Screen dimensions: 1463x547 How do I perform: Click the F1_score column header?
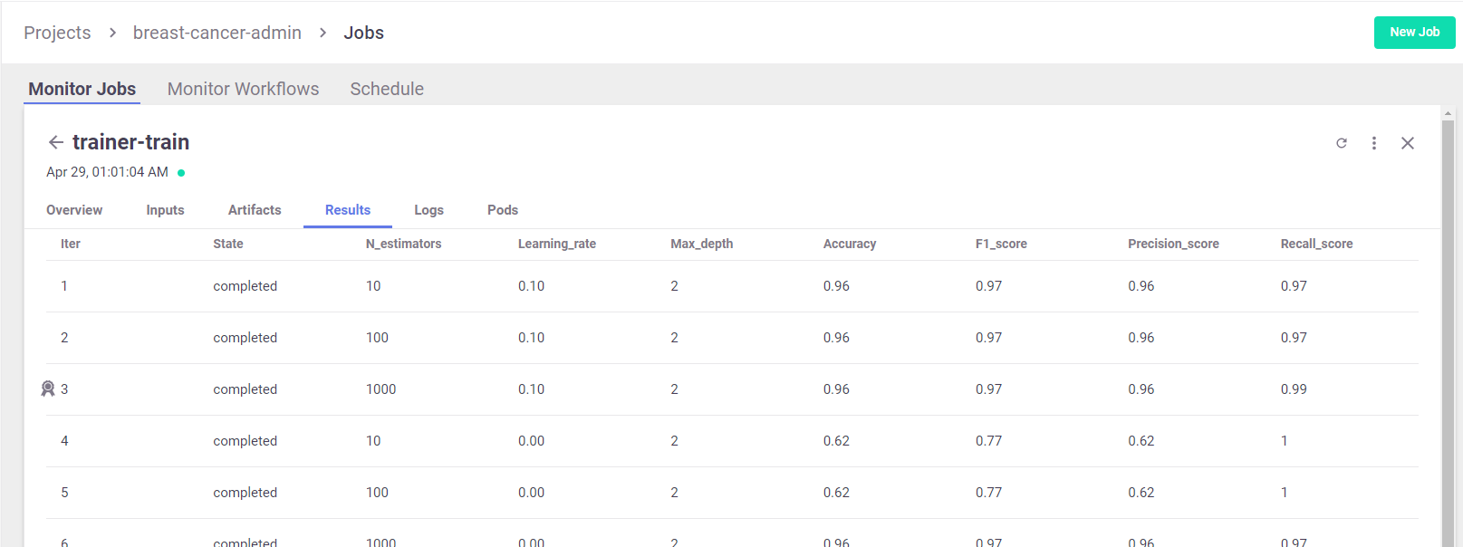[1001, 244]
